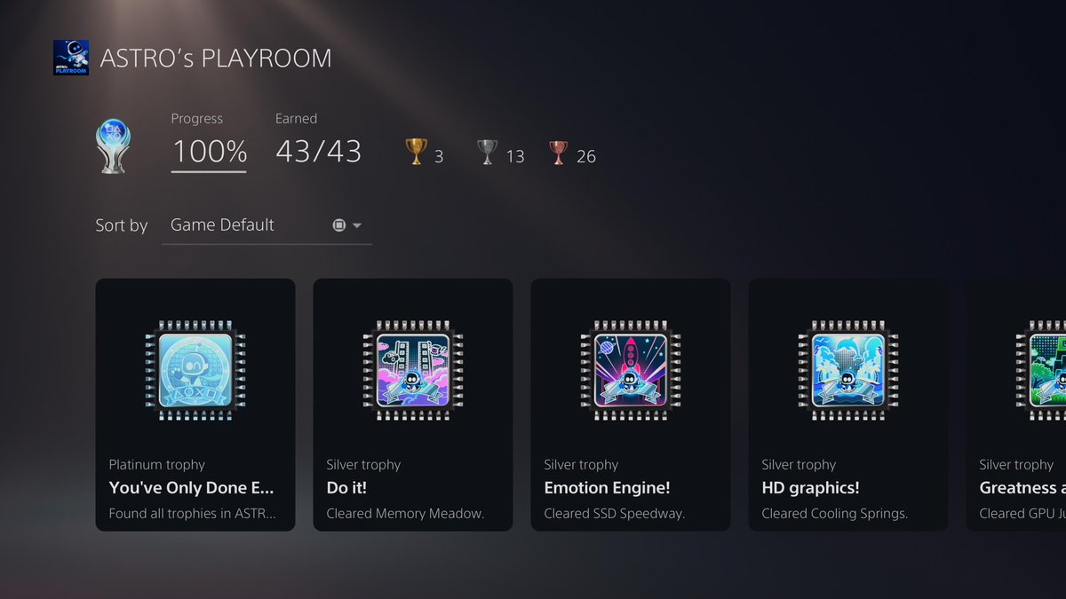Screen dimensions: 1066x599
Task: Open the Game Default sort dropdown
Action: [266, 225]
